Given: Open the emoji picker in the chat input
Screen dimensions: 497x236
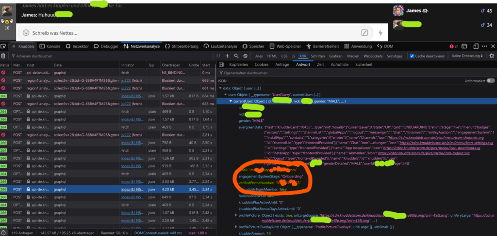Looking at the screenshot, I should tap(26, 33).
